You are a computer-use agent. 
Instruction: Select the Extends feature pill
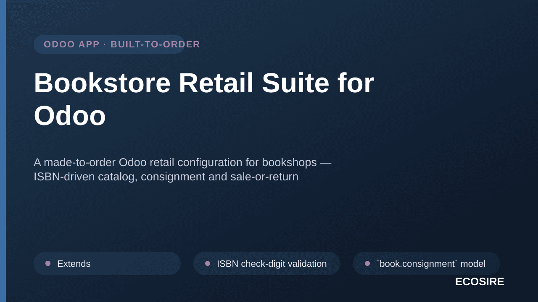107,263
